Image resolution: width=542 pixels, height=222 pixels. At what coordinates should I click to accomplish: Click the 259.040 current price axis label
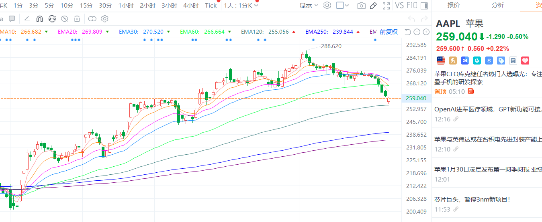[416, 98]
